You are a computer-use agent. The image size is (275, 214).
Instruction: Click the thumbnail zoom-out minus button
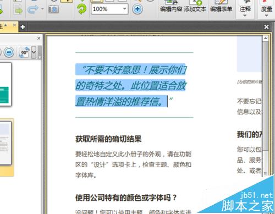pyautogui.click(x=9, y=52)
